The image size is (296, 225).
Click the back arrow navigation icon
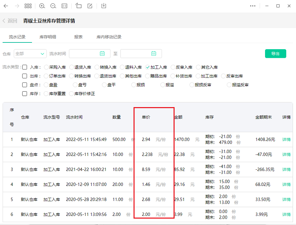point(5,6)
